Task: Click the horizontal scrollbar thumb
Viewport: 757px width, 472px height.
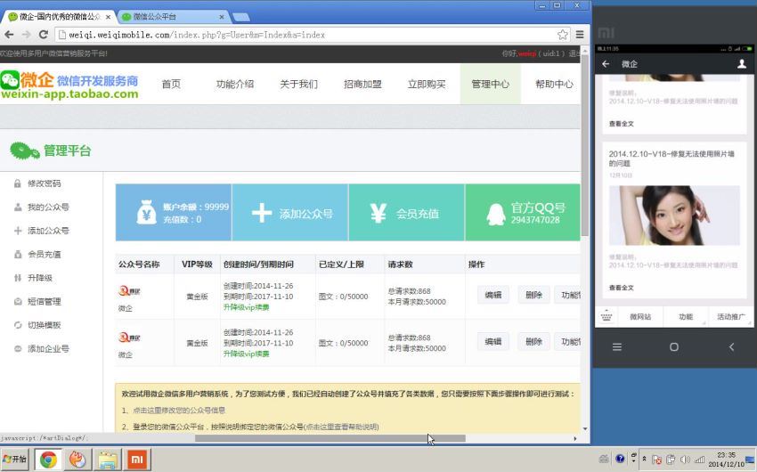Action: [x=330, y=438]
